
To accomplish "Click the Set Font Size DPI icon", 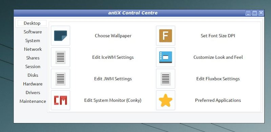I will point(166,36).
